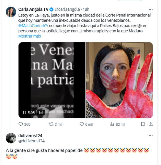Viewport: 161px width, 165px height.
Task: Click doliveros124 profile avatar
Action: (11, 138)
